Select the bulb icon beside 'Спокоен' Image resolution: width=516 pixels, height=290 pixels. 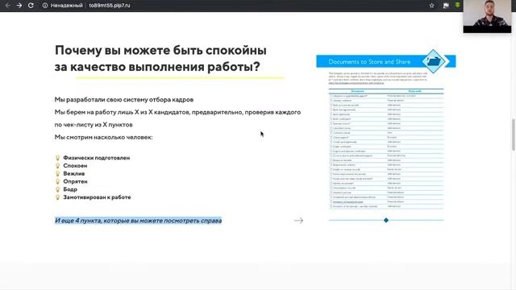57,166
